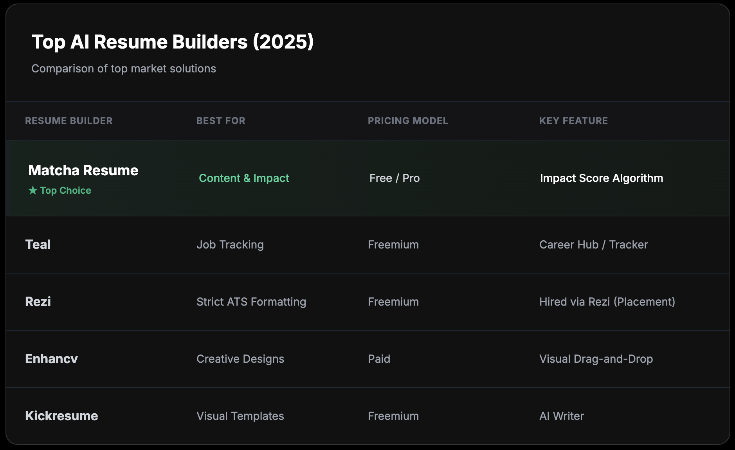Click the Content & Impact green text
This screenshot has height=450, width=735.
tap(244, 178)
